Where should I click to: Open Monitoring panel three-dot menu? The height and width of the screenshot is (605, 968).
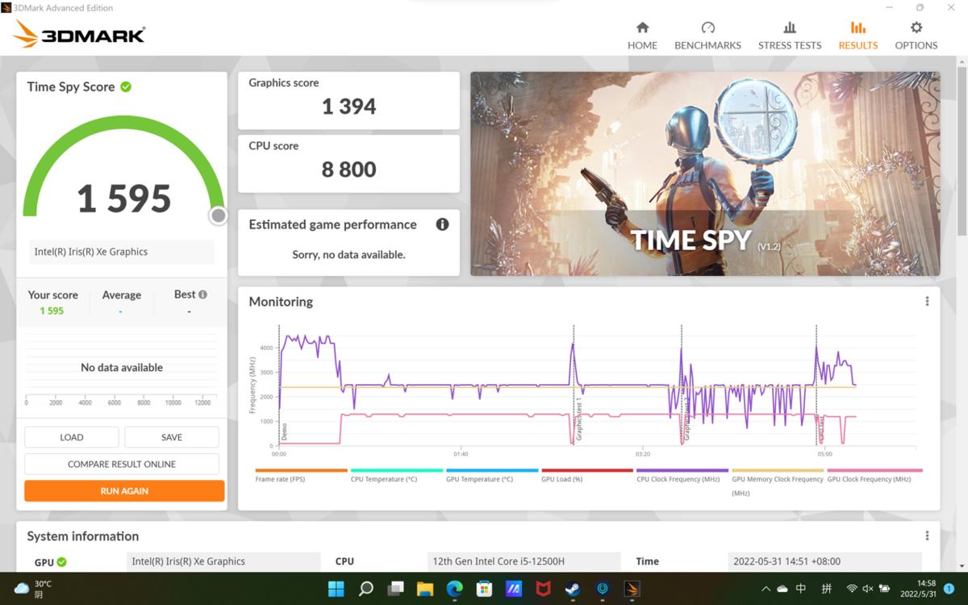click(x=927, y=302)
